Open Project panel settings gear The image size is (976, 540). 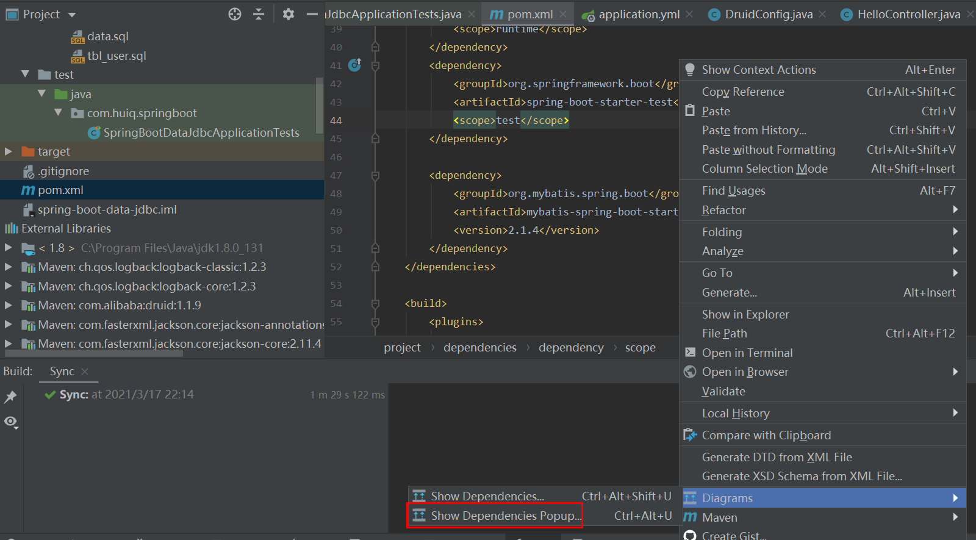pos(289,14)
